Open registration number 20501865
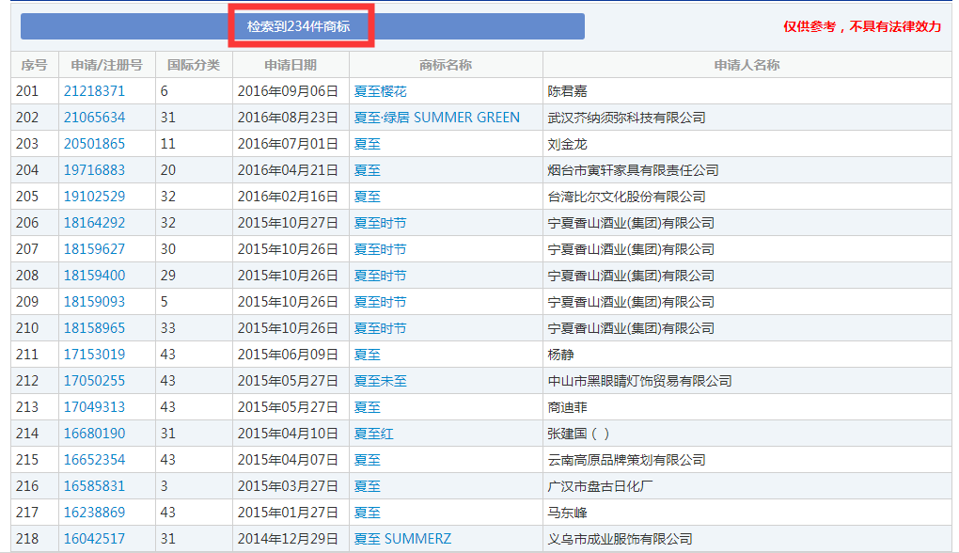The height and width of the screenshot is (553, 959). point(94,144)
